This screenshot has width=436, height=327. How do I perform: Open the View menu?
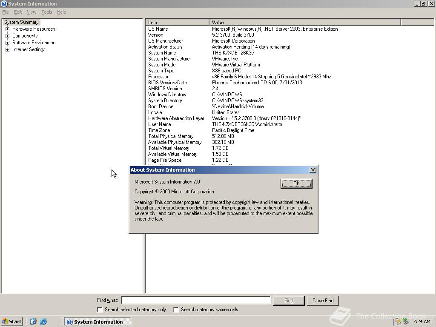coord(32,12)
